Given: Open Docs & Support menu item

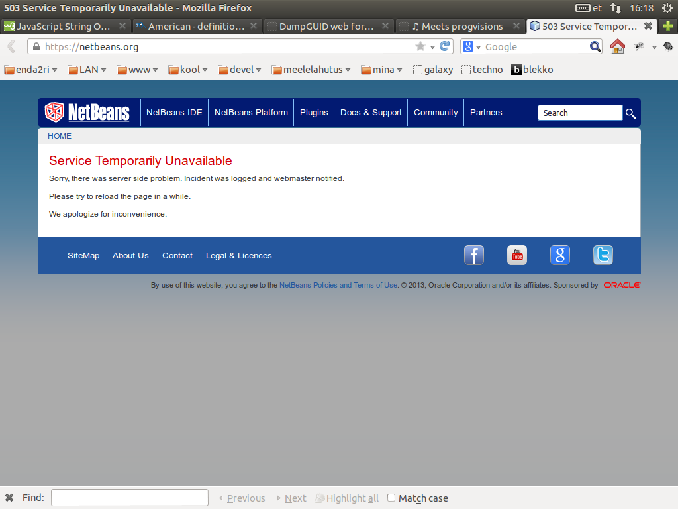Looking at the screenshot, I should (x=371, y=112).
